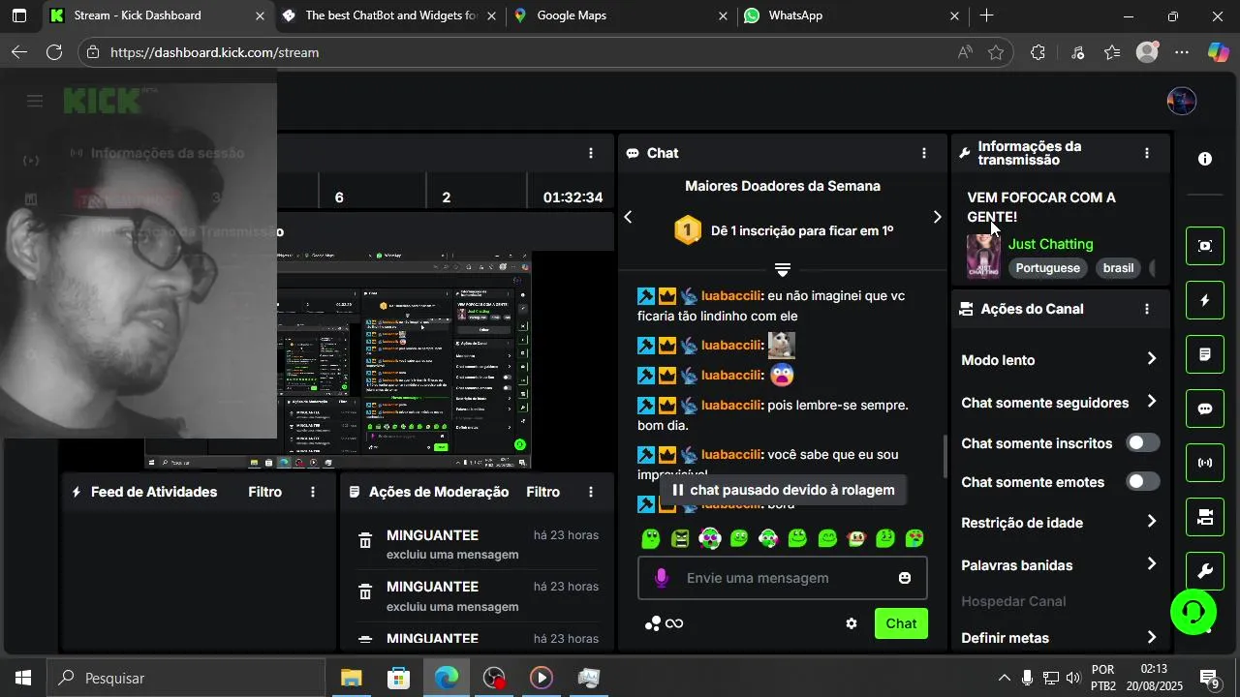
Task: Show previous top donors slide arrow
Action: (x=628, y=217)
